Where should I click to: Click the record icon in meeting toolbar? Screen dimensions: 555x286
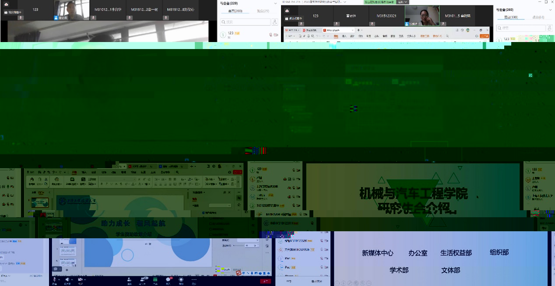(x=181, y=279)
